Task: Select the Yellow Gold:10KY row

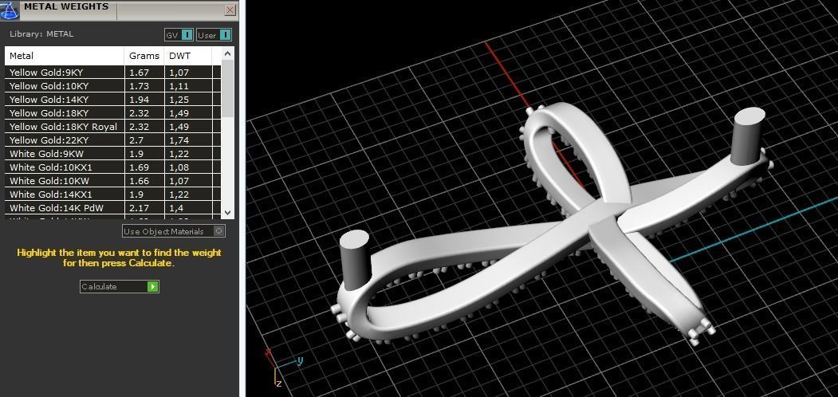Action: tap(112, 86)
